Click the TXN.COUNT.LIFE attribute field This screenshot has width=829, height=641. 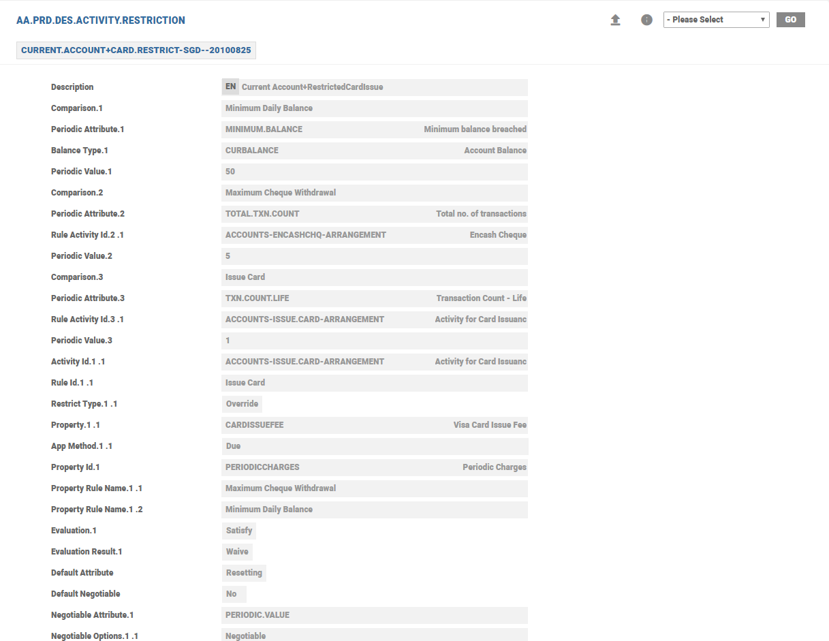click(x=375, y=298)
